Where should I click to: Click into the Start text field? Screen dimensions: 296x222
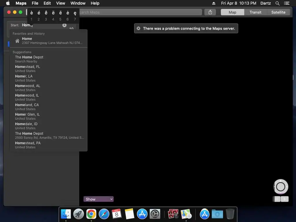click(x=42, y=25)
